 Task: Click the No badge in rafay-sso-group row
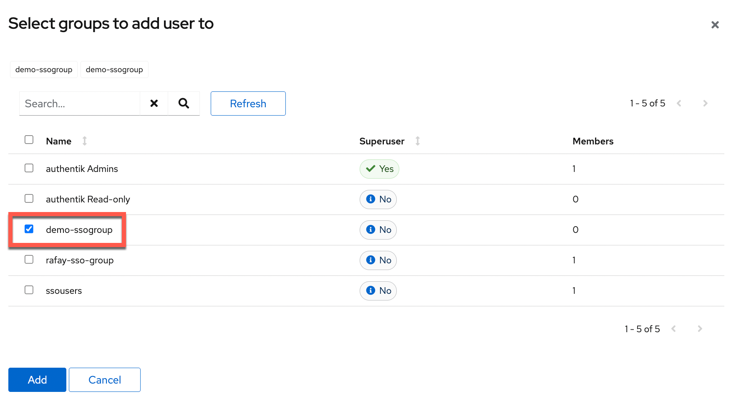click(378, 260)
